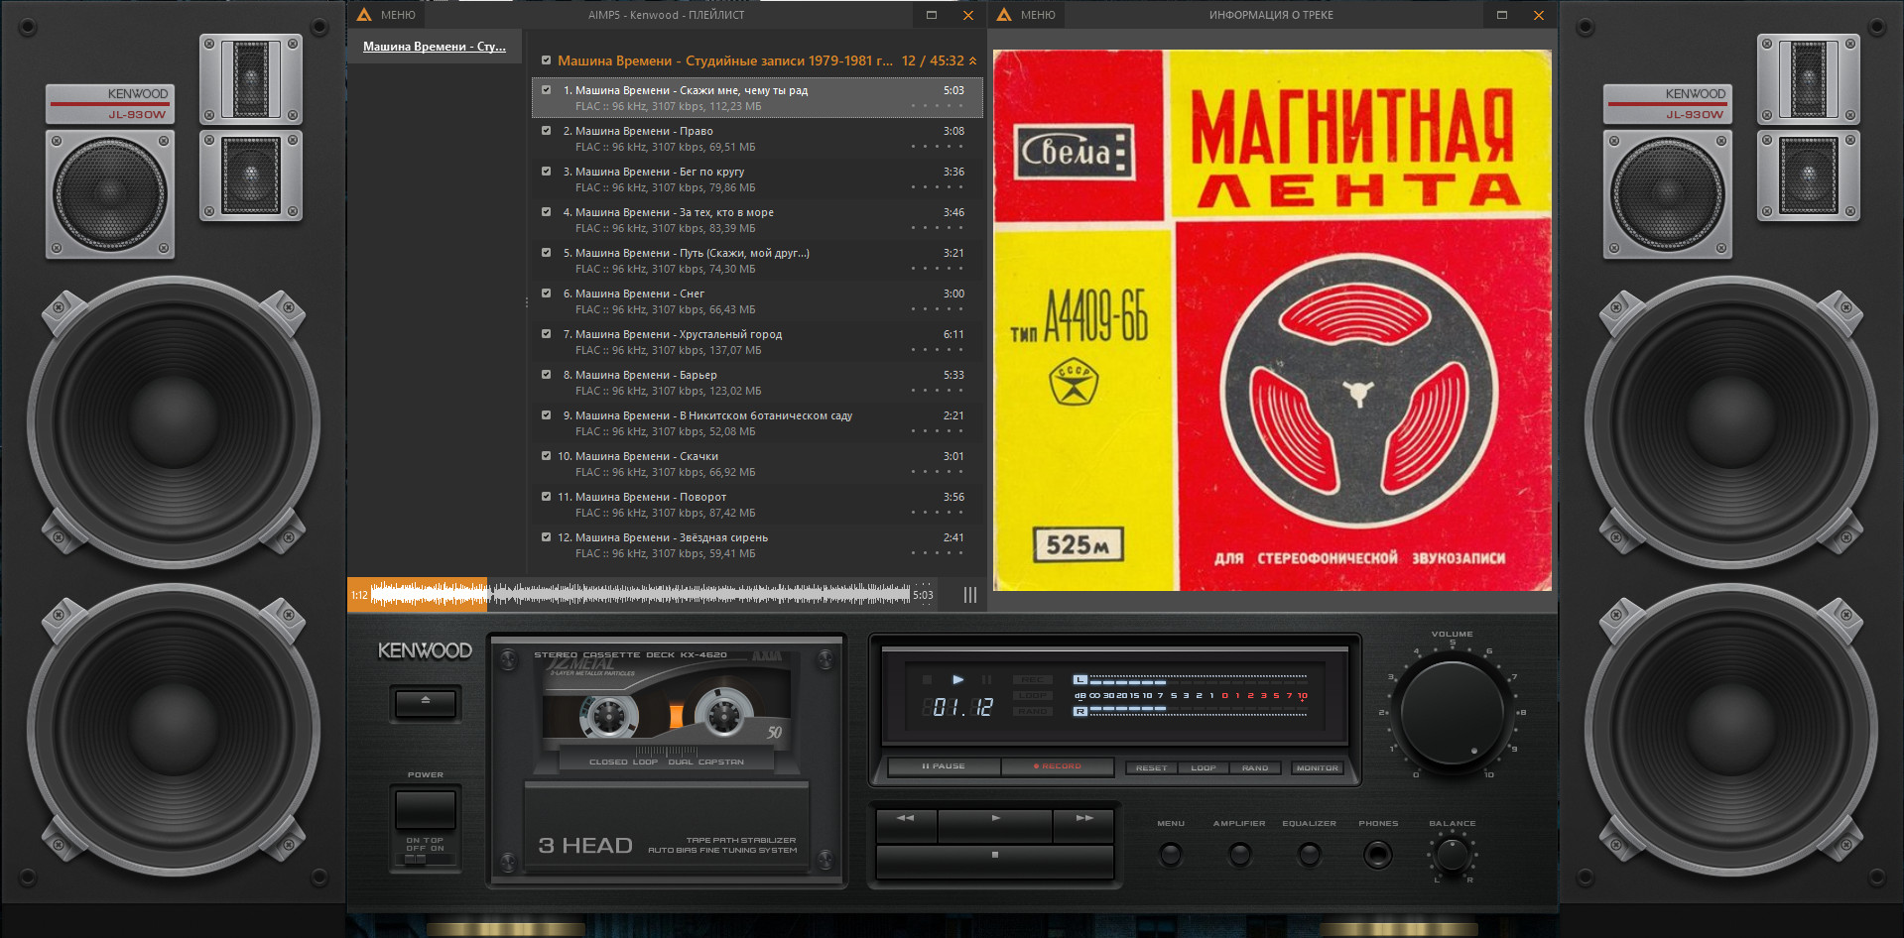Open the МЕНЮ in the playlist window
This screenshot has height=938, width=1904.
(387, 15)
